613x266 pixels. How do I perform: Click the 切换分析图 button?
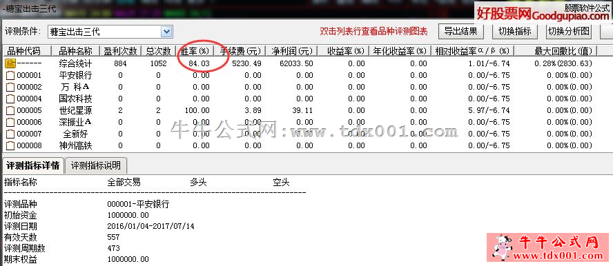point(569,31)
